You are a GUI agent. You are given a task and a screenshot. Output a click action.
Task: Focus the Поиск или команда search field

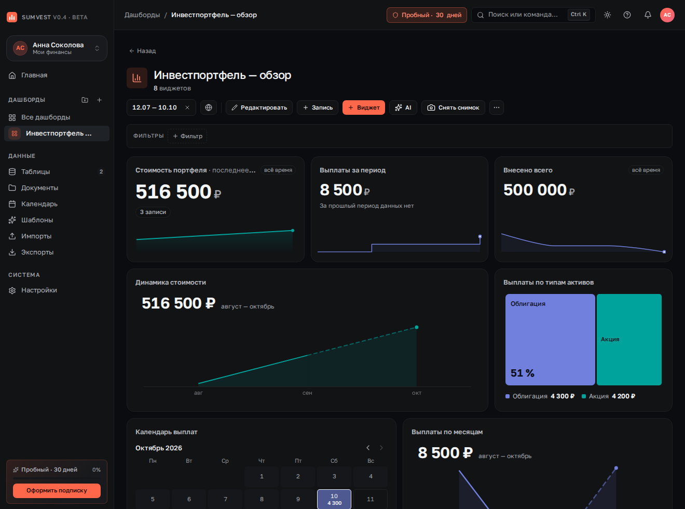[533, 15]
